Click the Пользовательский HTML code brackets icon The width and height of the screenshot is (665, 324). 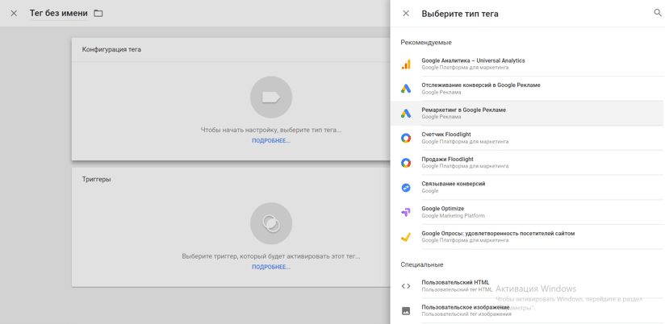click(x=406, y=286)
